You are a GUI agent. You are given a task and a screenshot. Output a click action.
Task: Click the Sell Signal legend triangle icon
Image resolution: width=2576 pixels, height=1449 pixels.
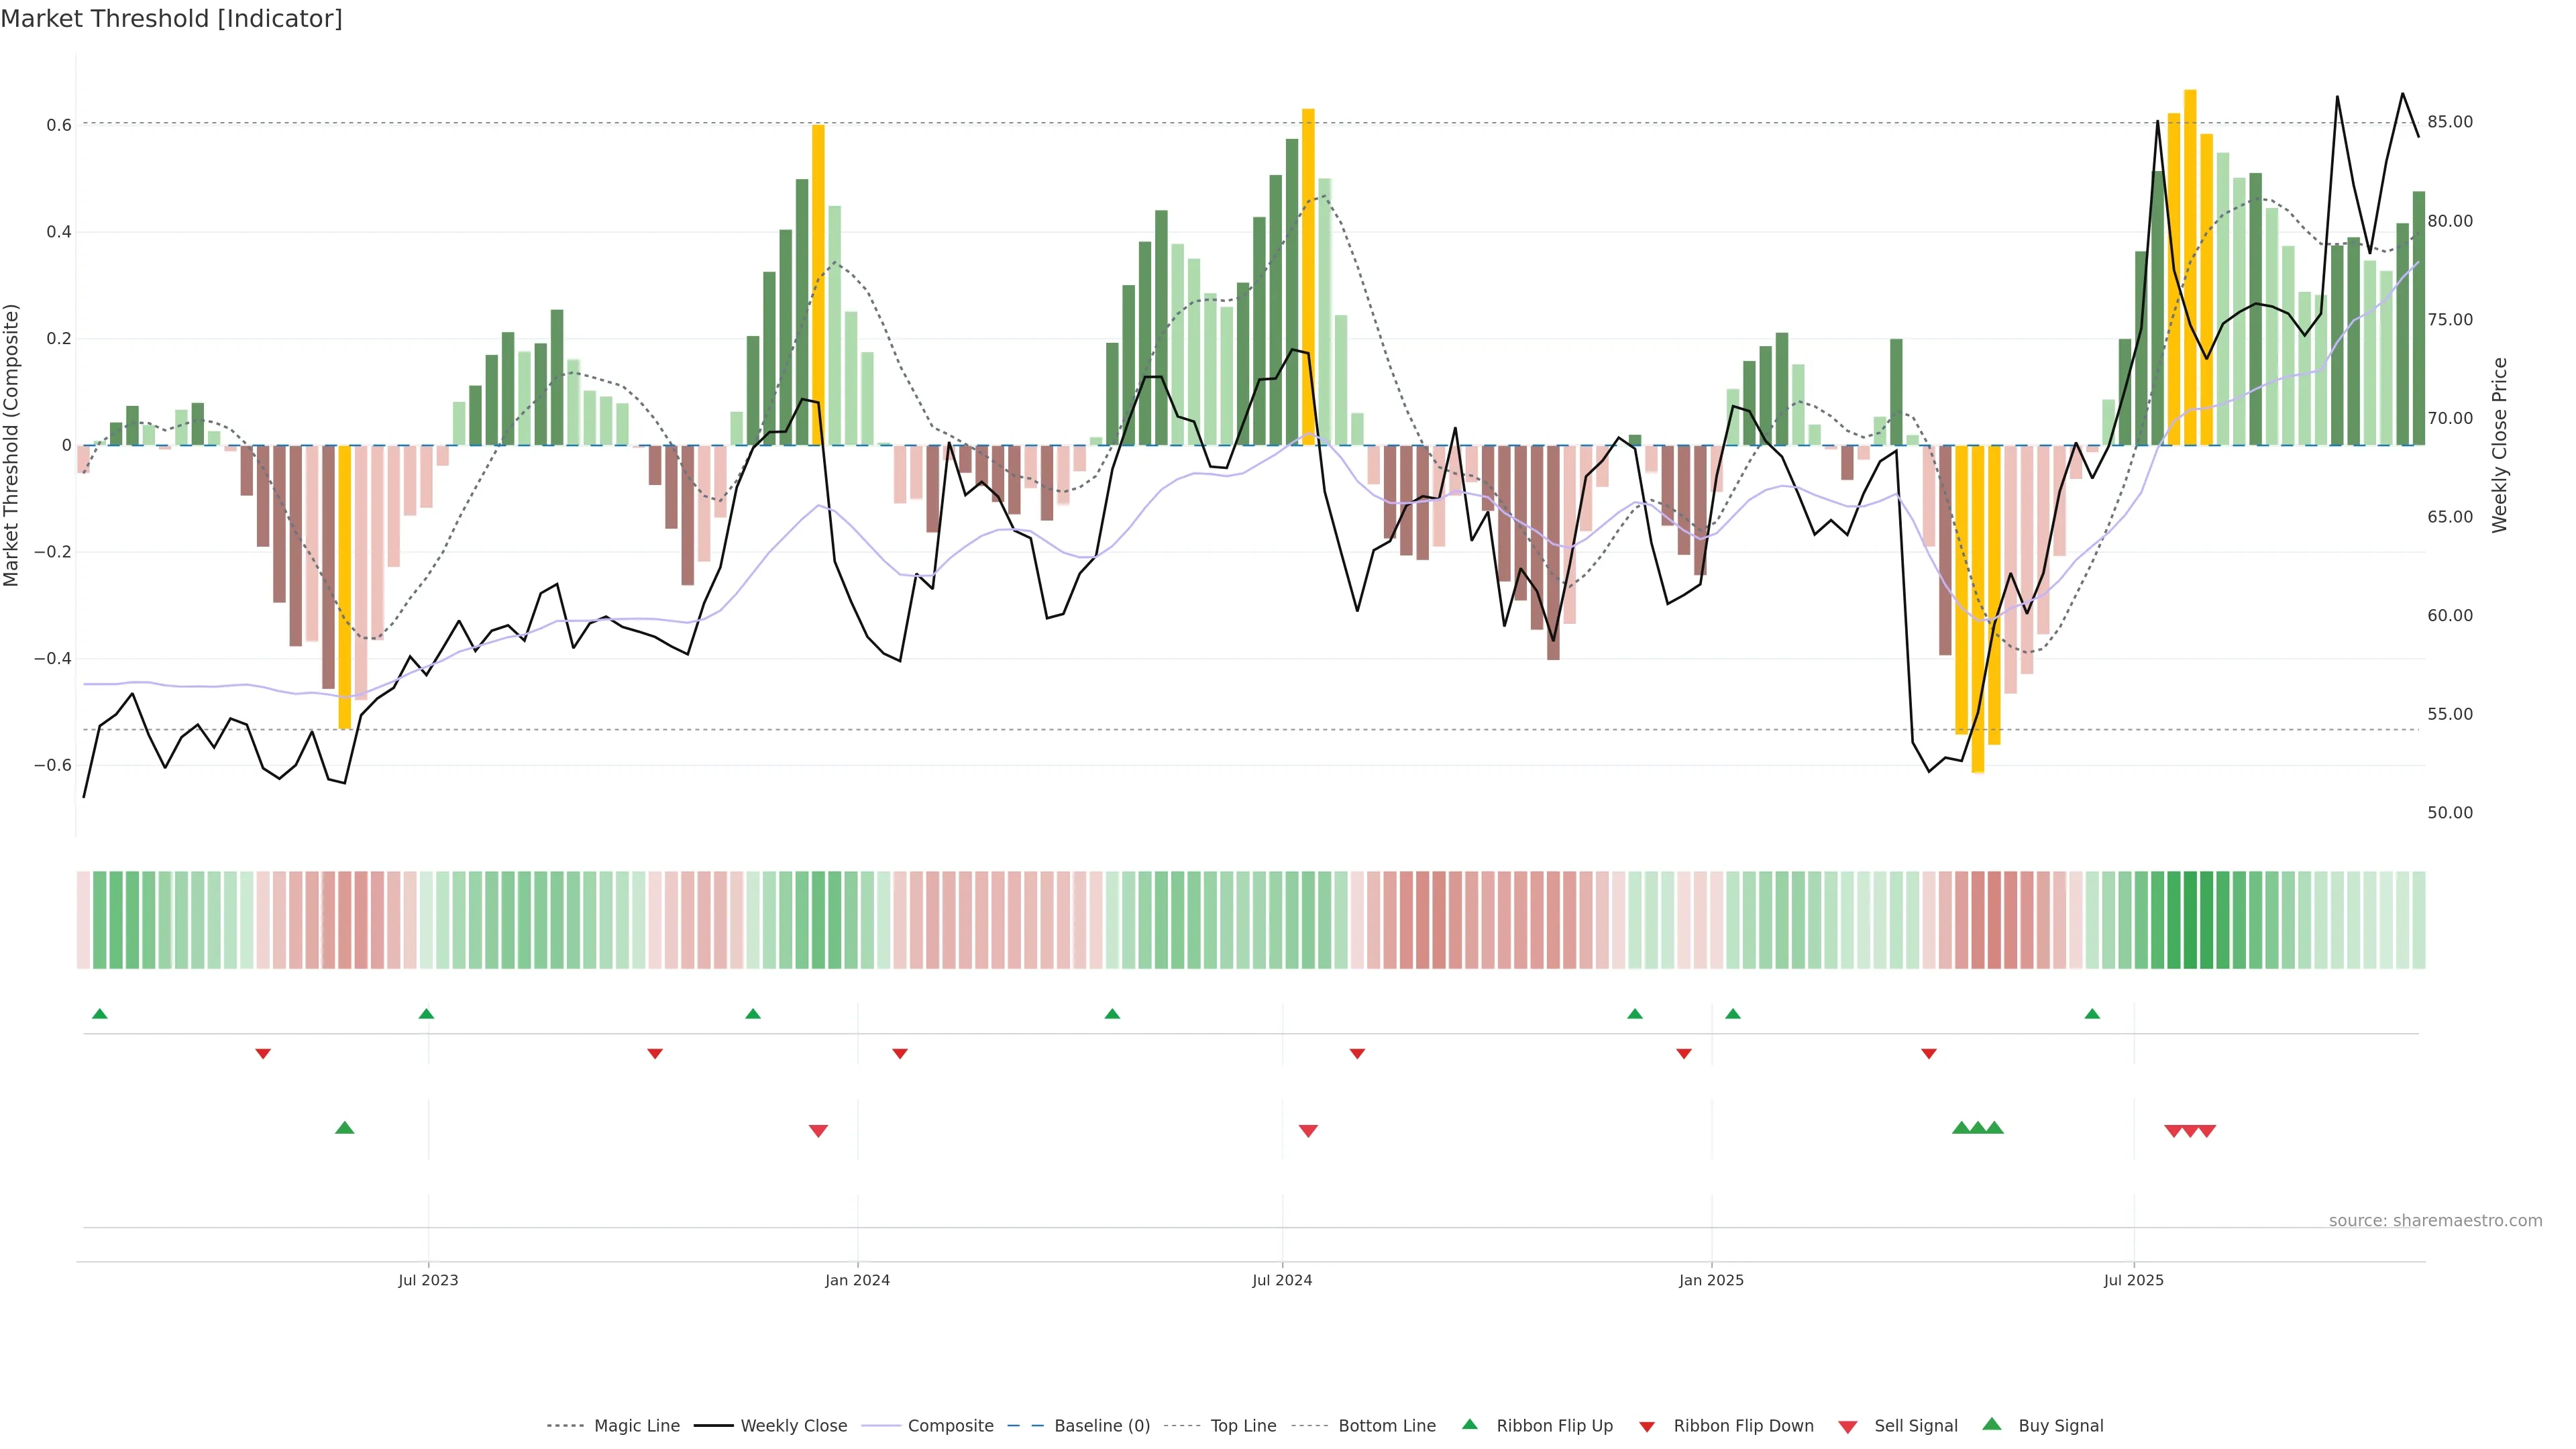pyautogui.click(x=1848, y=1427)
